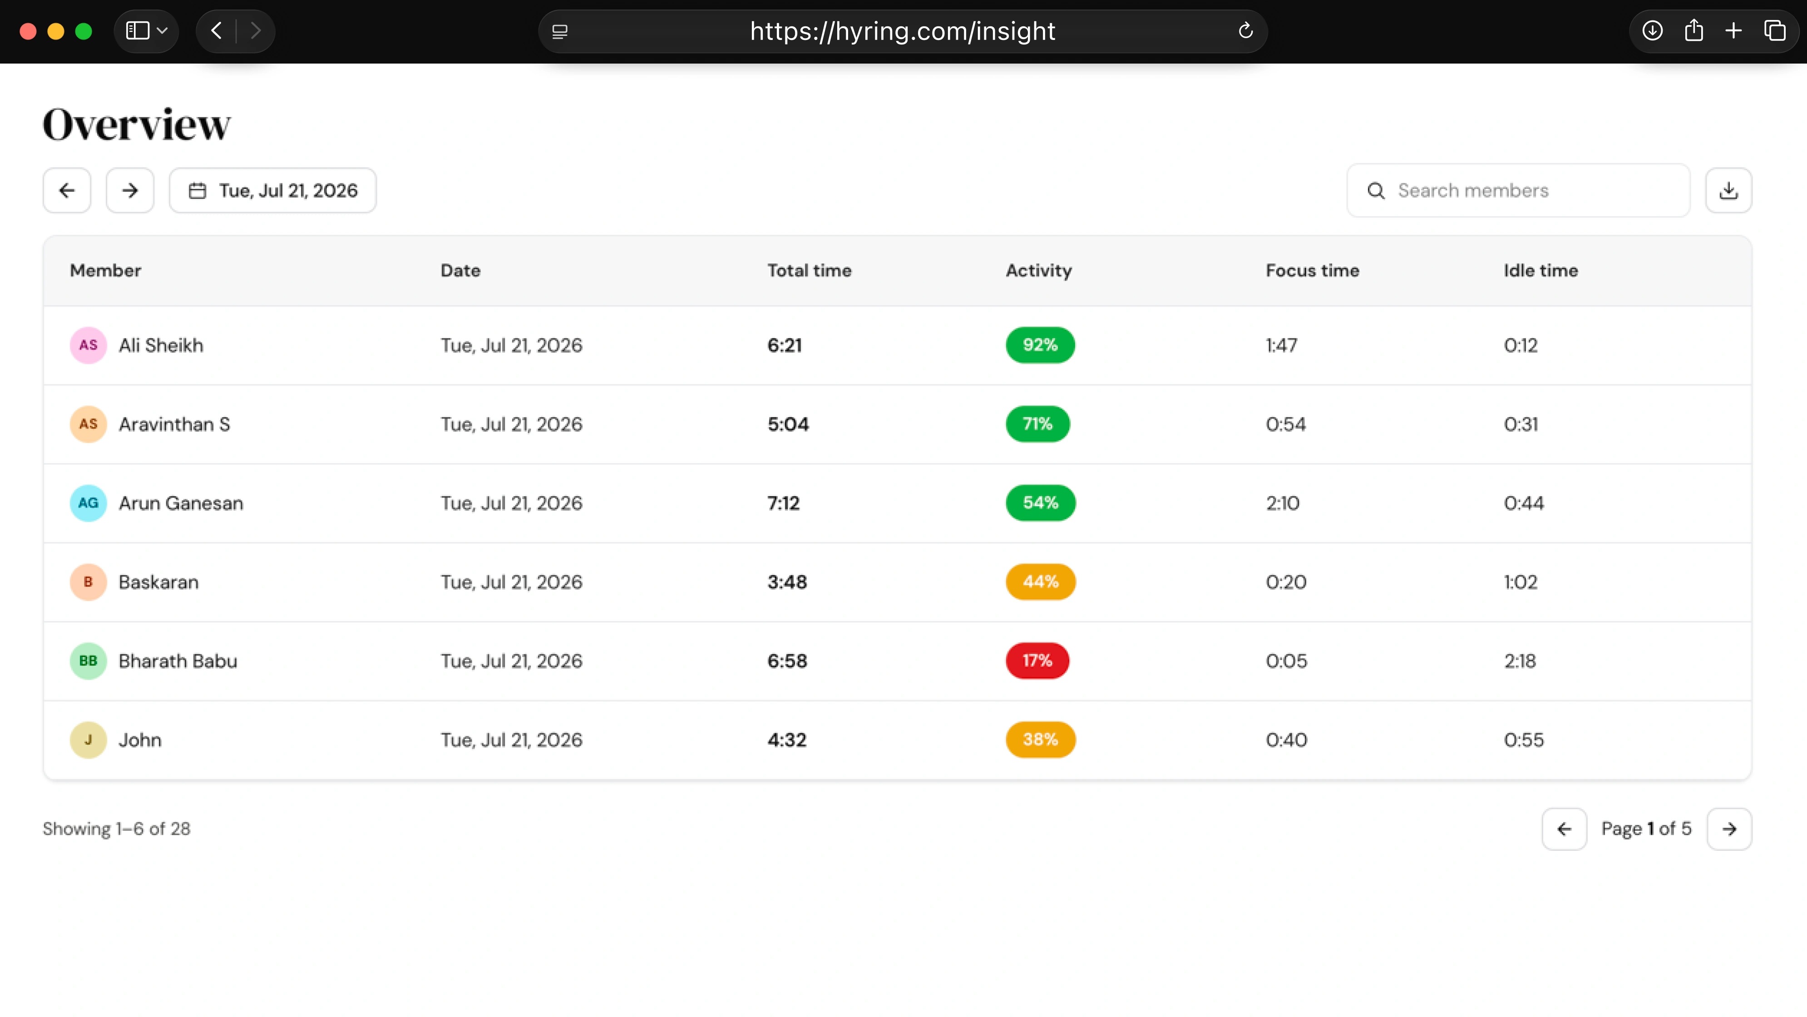Screen dimensions: 1807x1017
Task: Toggle browser sidebar panel icon
Action: coord(138,31)
